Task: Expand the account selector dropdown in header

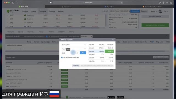Action: 120,11
